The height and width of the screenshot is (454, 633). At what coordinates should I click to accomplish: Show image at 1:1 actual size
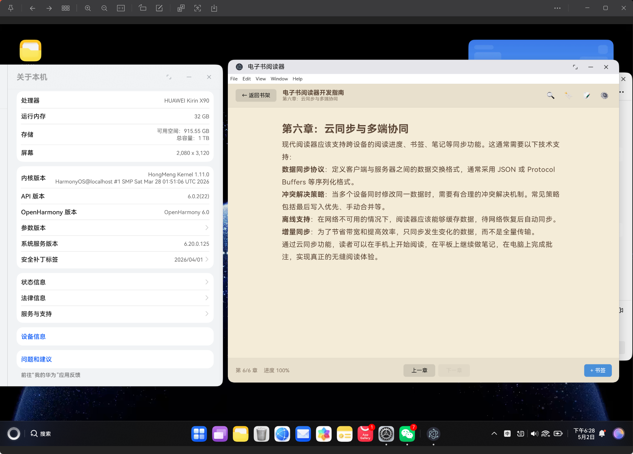tap(121, 8)
